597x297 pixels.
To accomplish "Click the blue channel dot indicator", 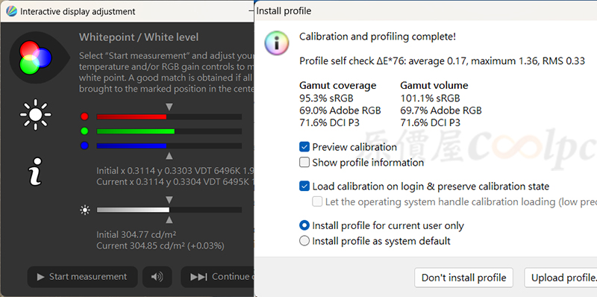I will [84, 146].
